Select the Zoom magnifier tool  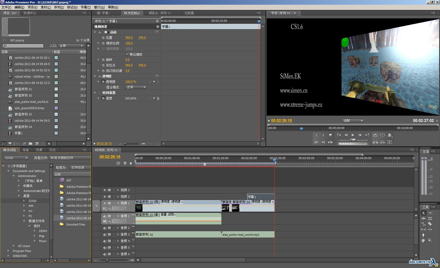pyautogui.click(x=430, y=240)
